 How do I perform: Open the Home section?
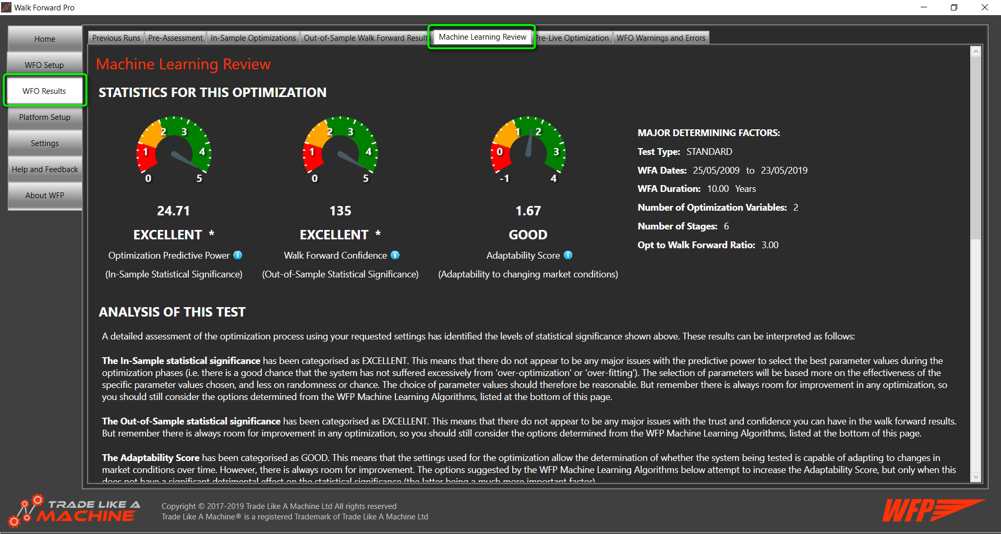point(45,39)
